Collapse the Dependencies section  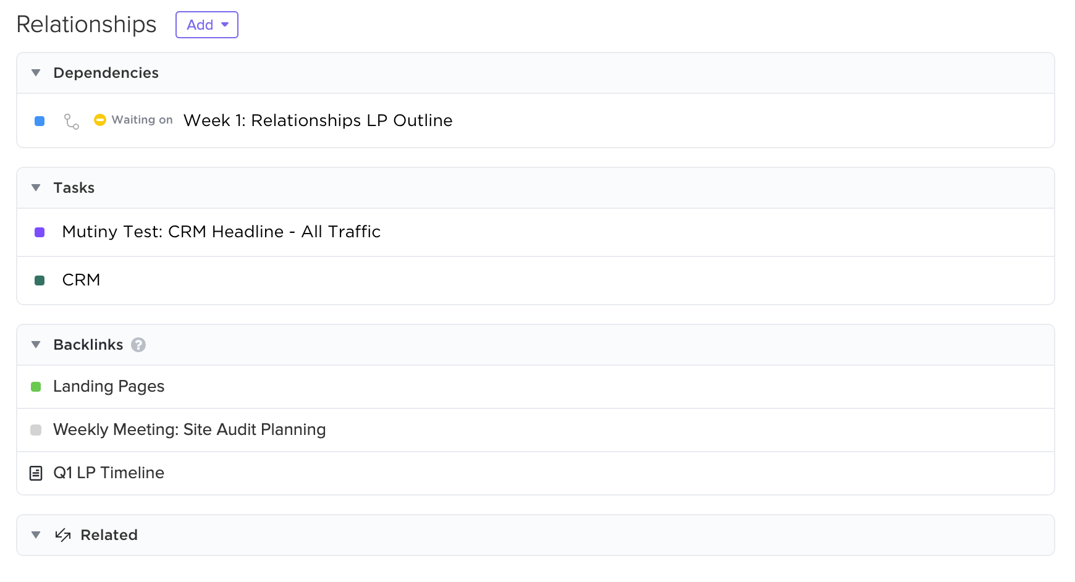[x=36, y=73]
